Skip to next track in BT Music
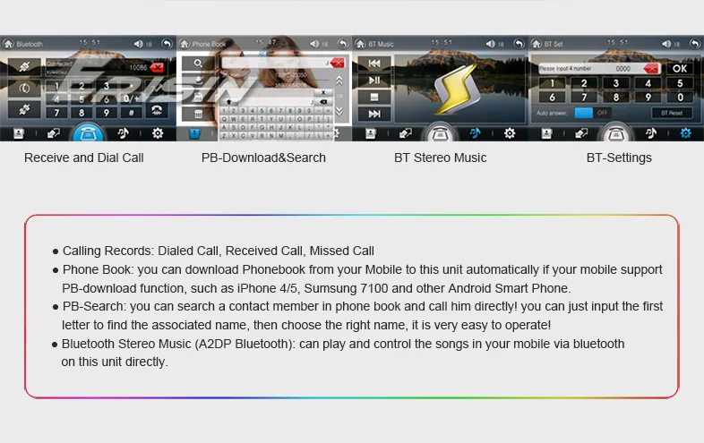 [374, 114]
